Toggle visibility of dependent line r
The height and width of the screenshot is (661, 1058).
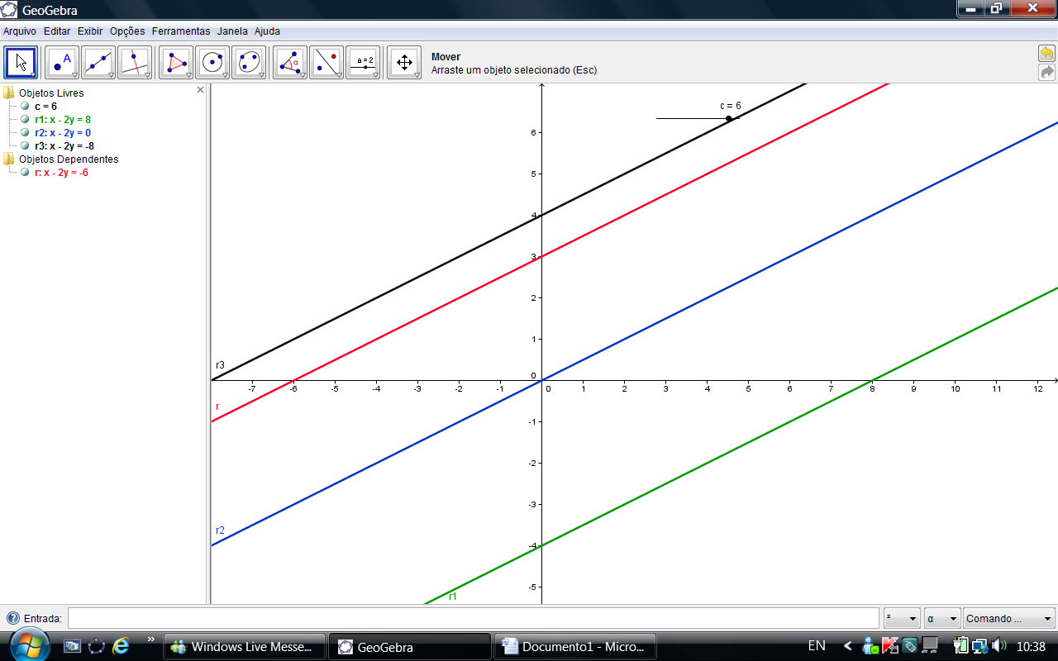pos(25,173)
